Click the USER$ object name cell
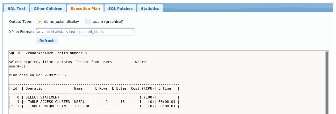 click(x=79, y=102)
